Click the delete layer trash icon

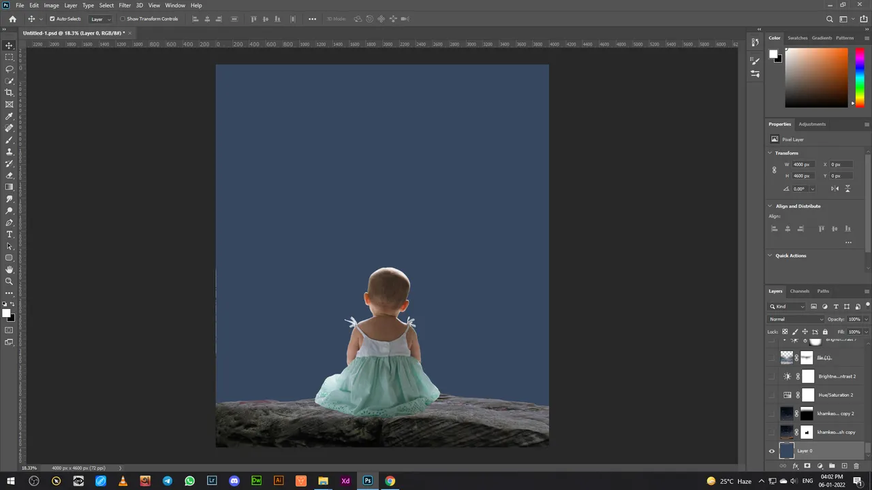coord(856,466)
